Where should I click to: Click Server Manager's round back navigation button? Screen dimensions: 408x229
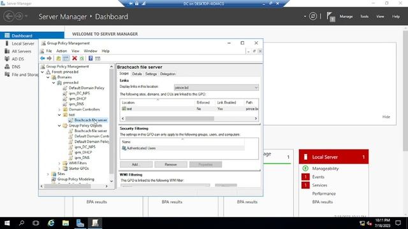(9, 17)
